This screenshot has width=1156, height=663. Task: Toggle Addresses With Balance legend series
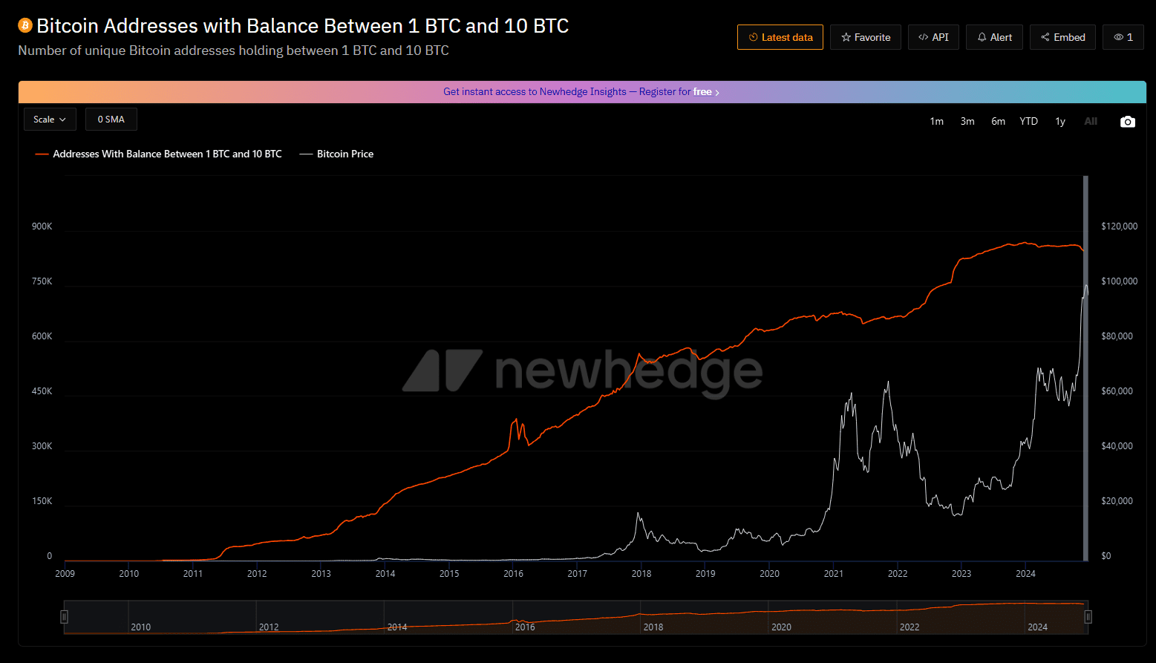(159, 154)
